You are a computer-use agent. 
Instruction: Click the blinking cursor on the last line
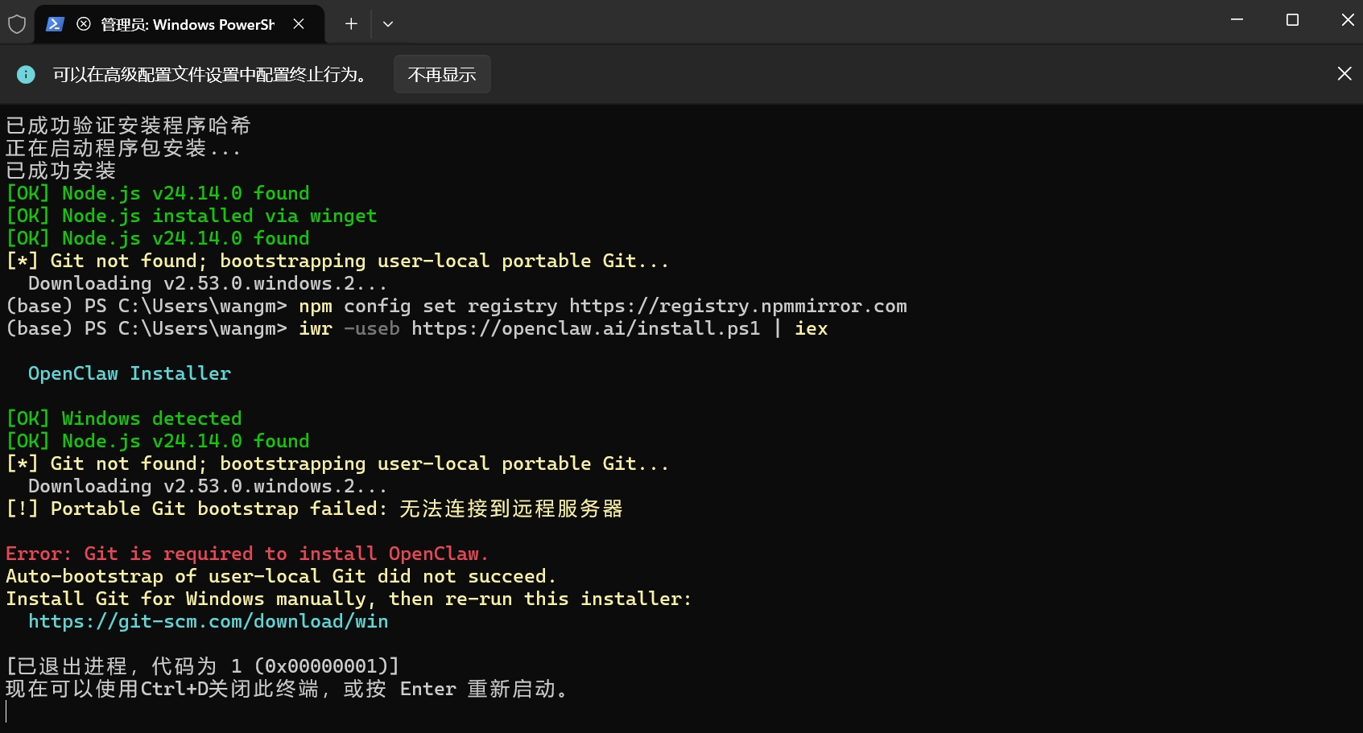6,711
